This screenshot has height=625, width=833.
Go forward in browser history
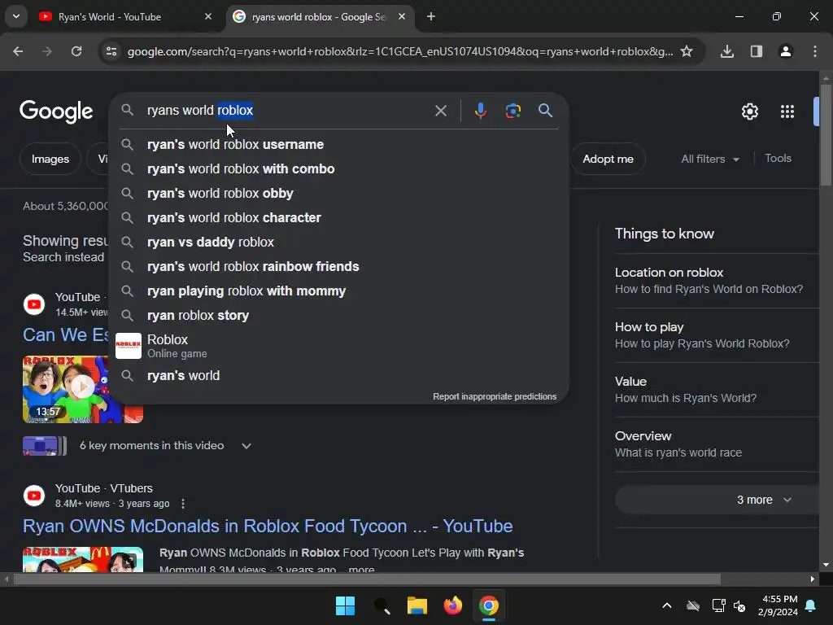[47, 51]
